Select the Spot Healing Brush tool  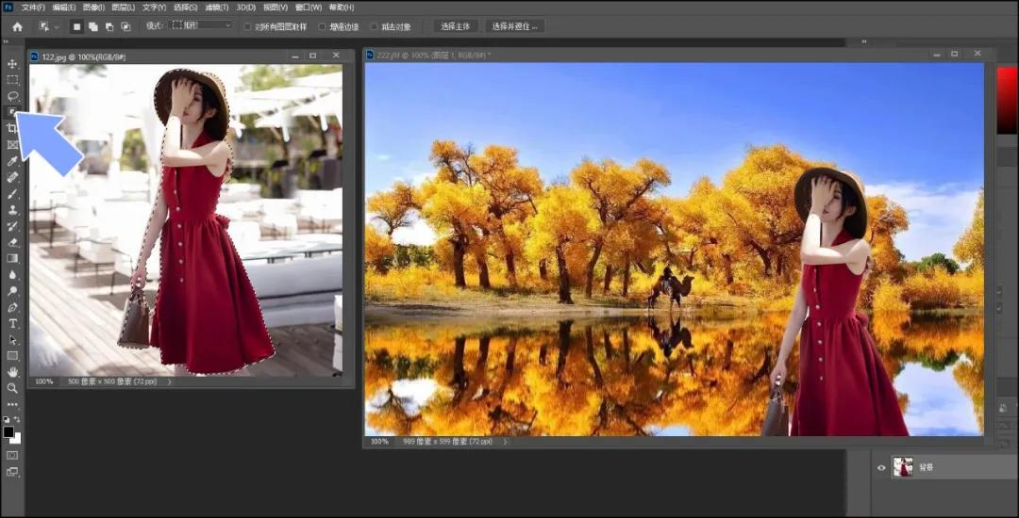(x=12, y=177)
